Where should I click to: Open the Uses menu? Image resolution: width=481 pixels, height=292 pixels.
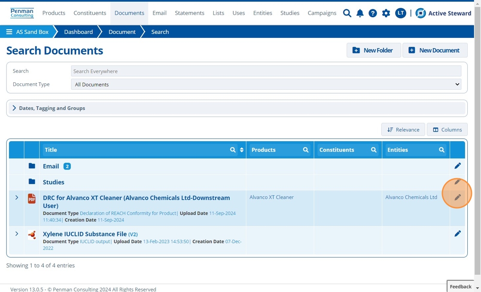point(239,13)
